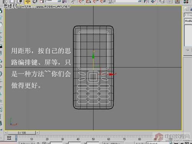Toggle the Selection Lock icon in status bar
The height and width of the screenshot is (144, 192).
[38, 143]
